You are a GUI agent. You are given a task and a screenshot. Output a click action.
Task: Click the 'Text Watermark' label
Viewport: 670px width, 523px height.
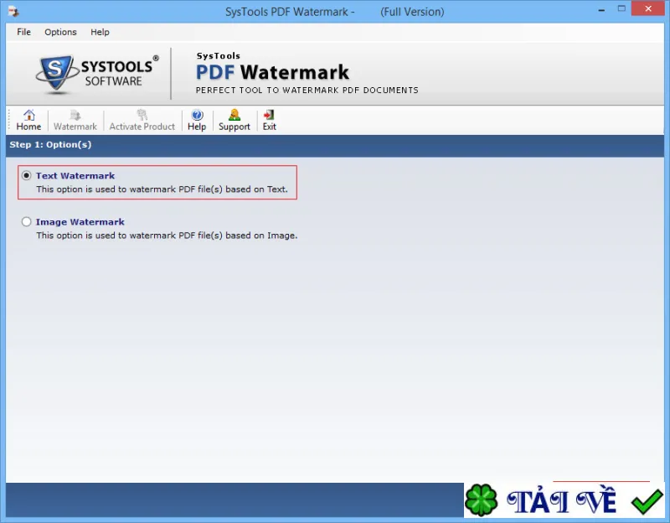(75, 176)
